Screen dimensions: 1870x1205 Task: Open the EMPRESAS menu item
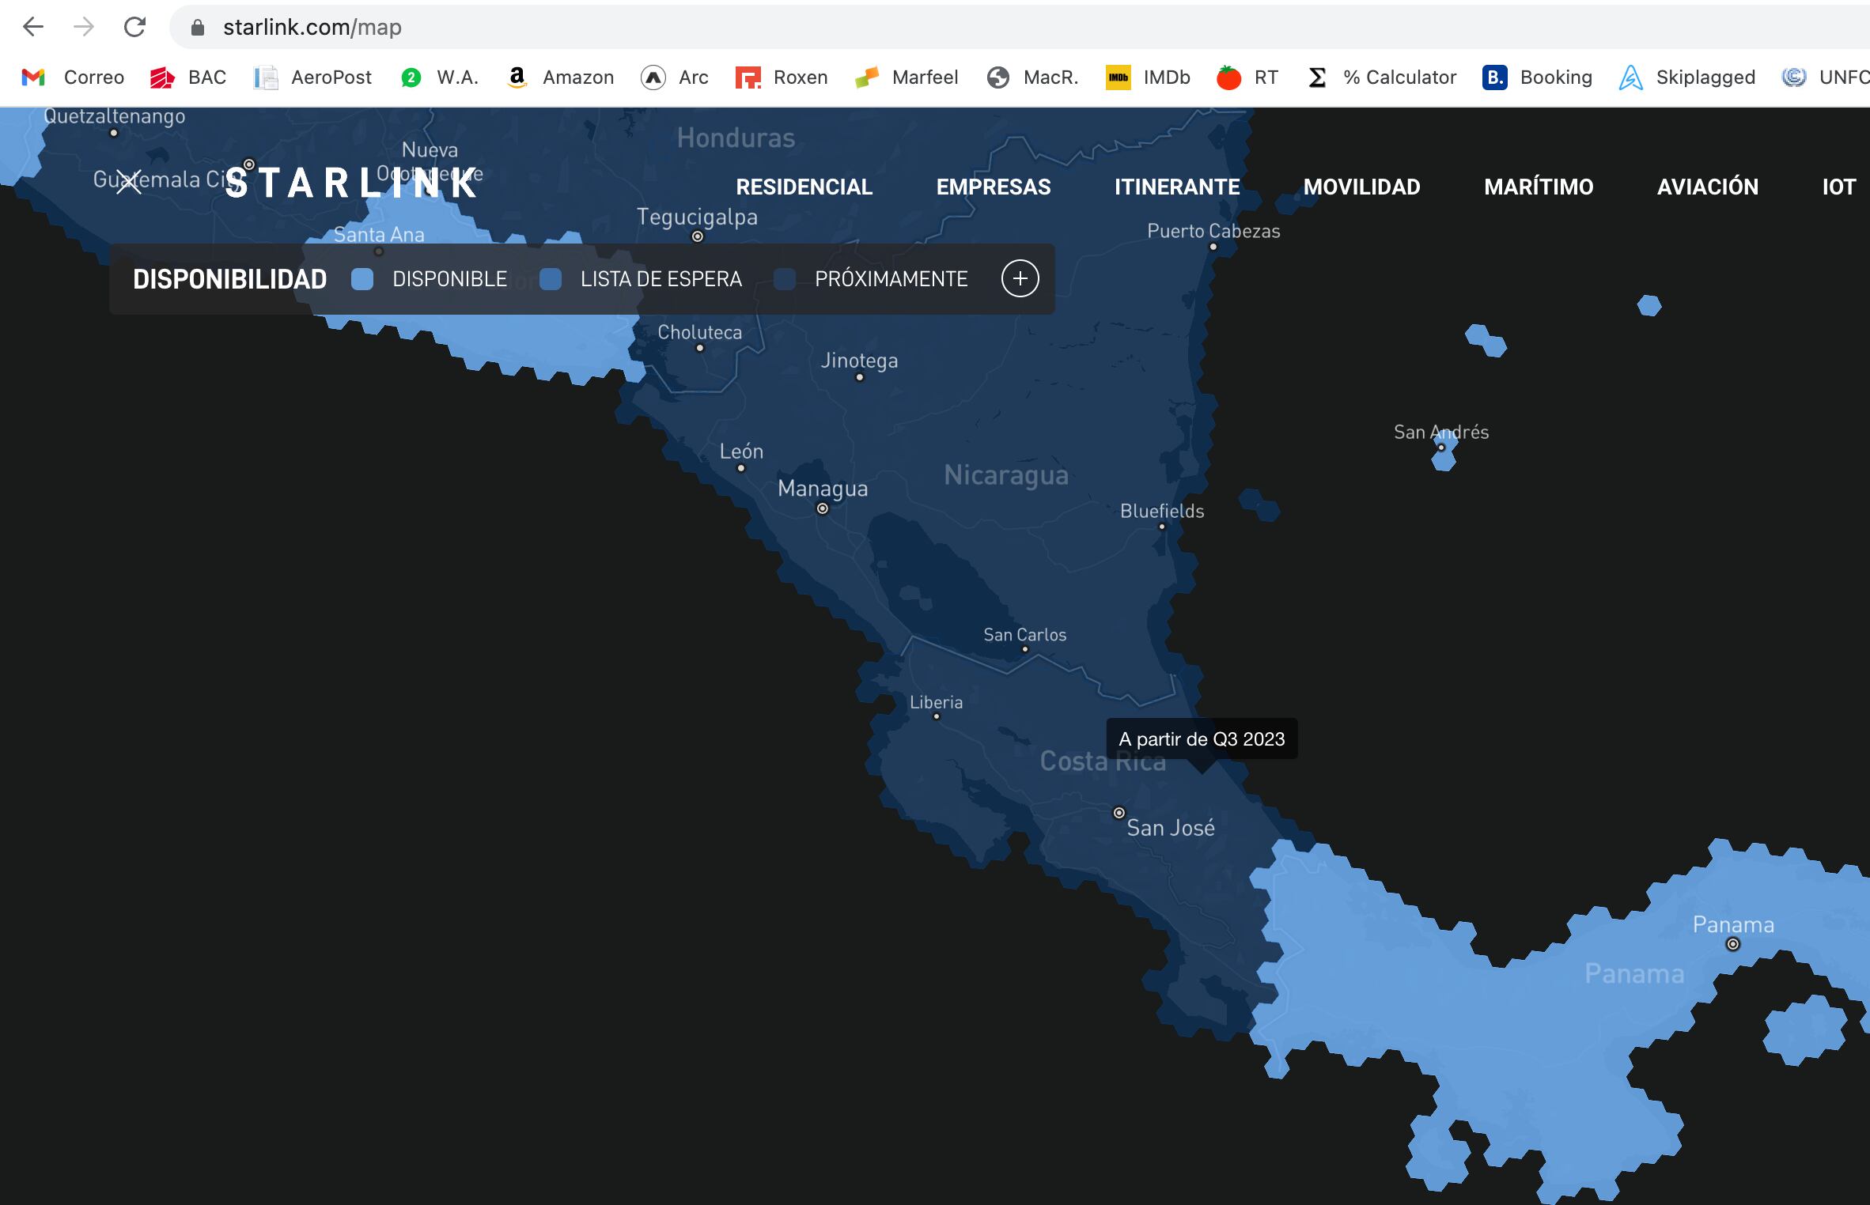994,187
